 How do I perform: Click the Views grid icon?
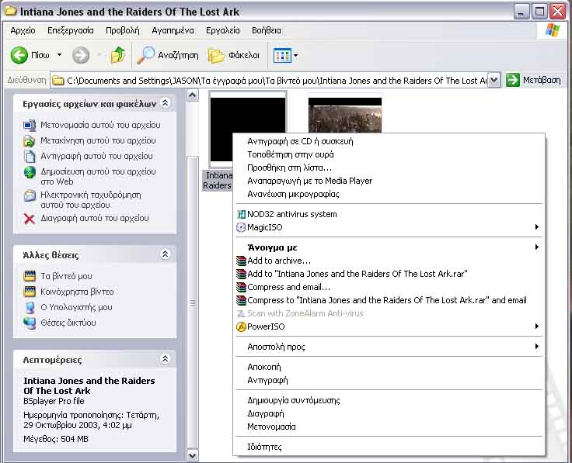click(282, 56)
